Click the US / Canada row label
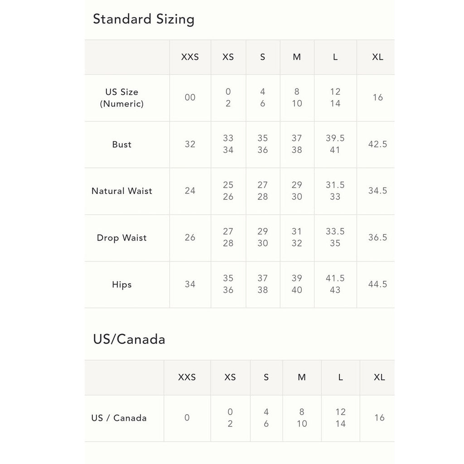This screenshot has width=464, height=464. [119, 418]
